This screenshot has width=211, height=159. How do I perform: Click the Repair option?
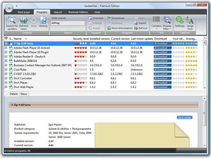point(94,28)
